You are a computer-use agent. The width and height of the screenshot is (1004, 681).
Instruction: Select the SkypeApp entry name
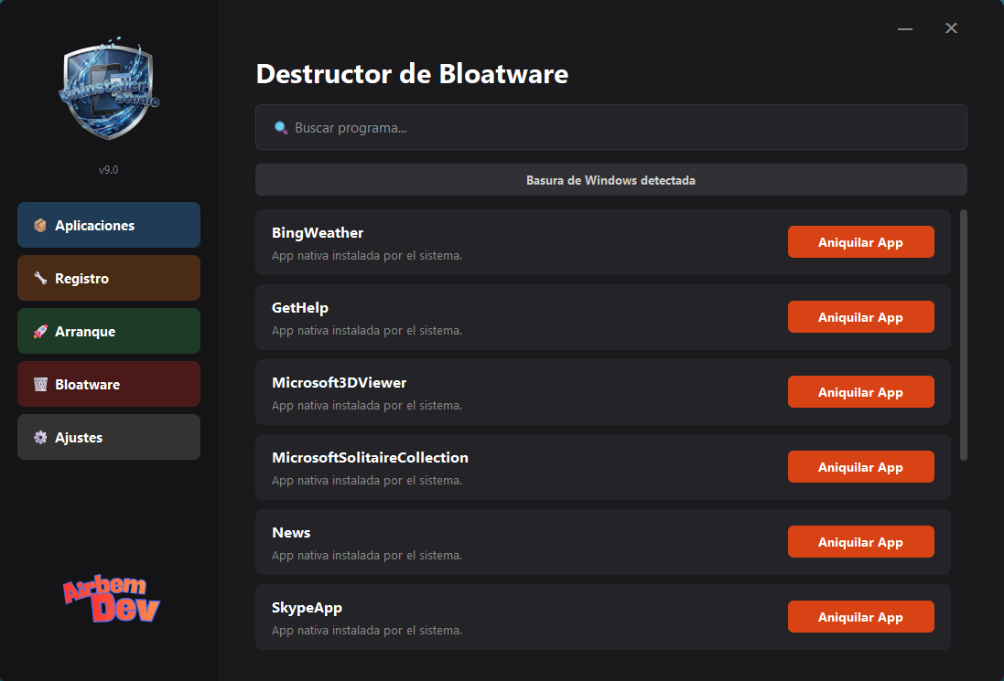coord(307,608)
